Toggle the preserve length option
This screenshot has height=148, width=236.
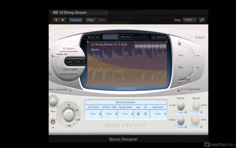tap(61, 69)
